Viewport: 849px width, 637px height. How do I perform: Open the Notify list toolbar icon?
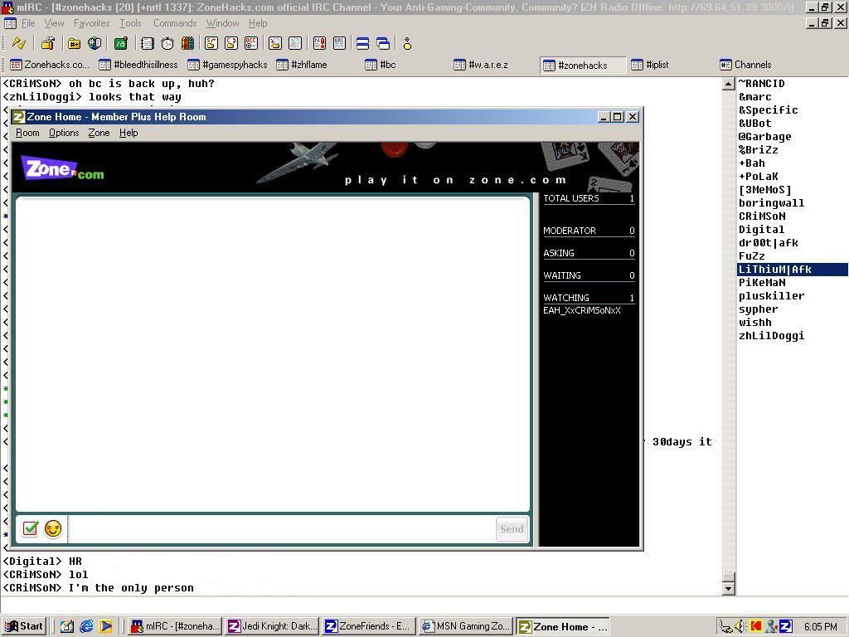(319, 43)
